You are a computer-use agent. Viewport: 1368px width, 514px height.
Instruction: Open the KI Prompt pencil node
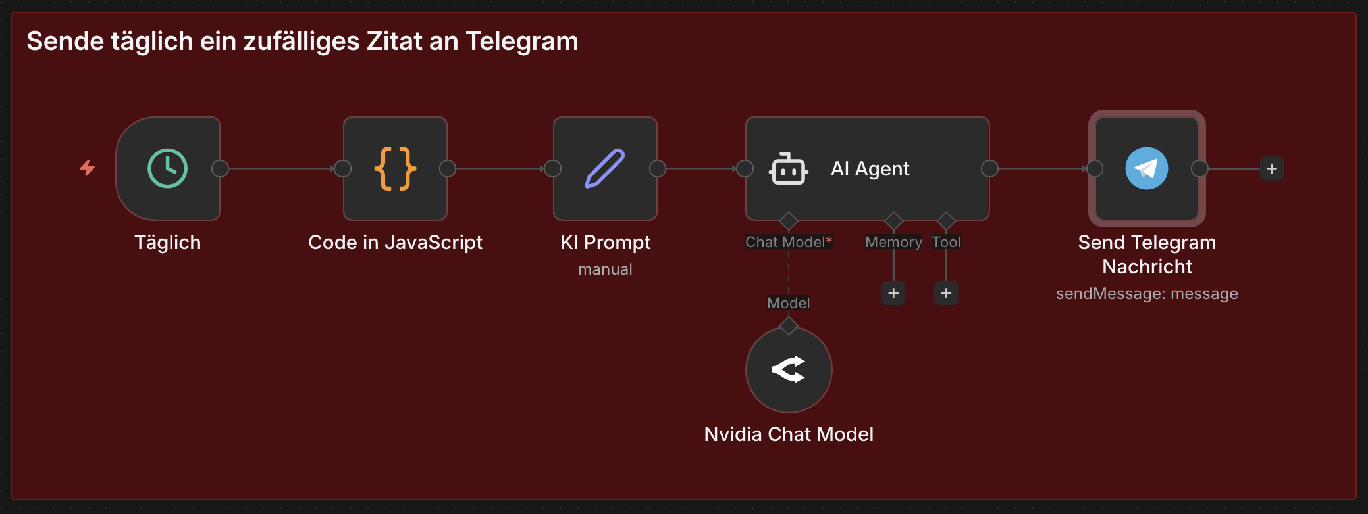coord(605,169)
